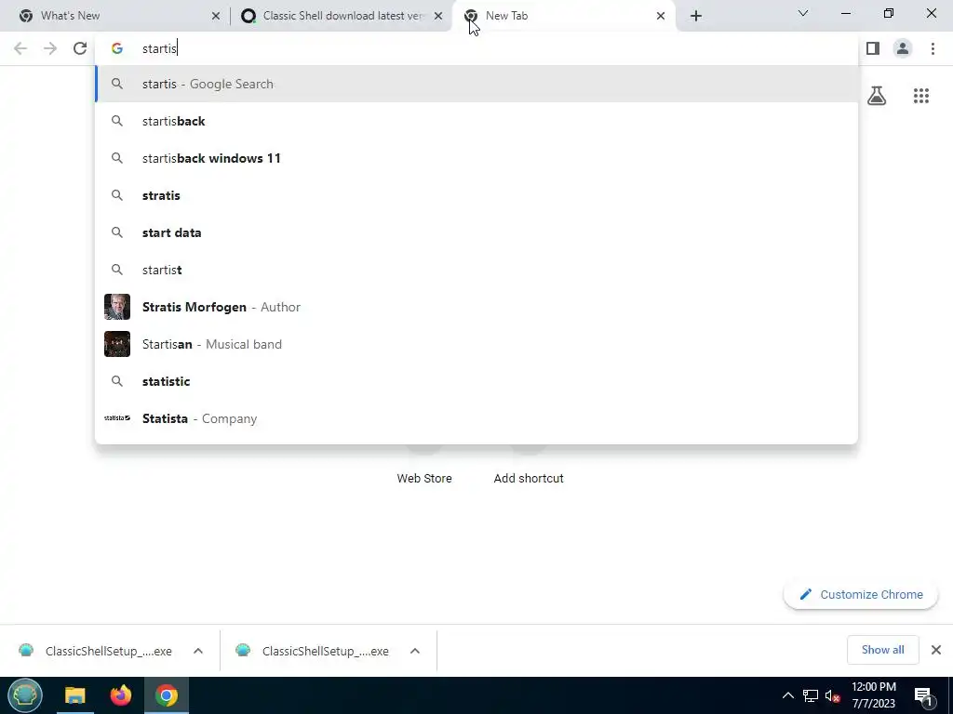Viewport: 953px width, 714px height.
Task: Close the downloads bar
Action: pos(936,650)
